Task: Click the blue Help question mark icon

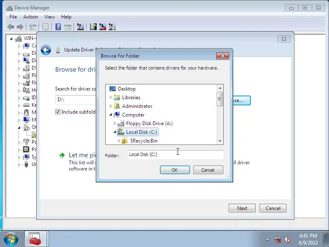Action: (x=58, y=27)
